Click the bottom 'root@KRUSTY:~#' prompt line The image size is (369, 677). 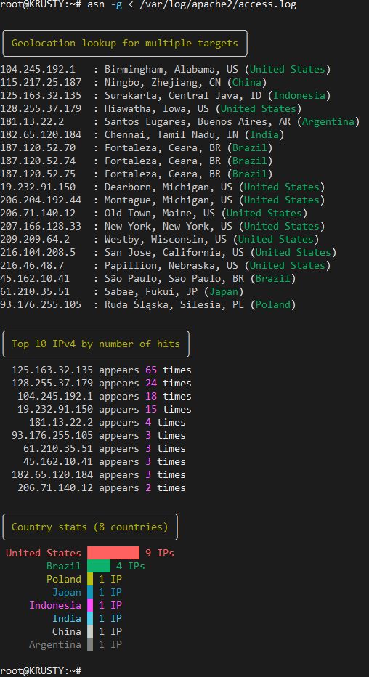tap(41, 670)
